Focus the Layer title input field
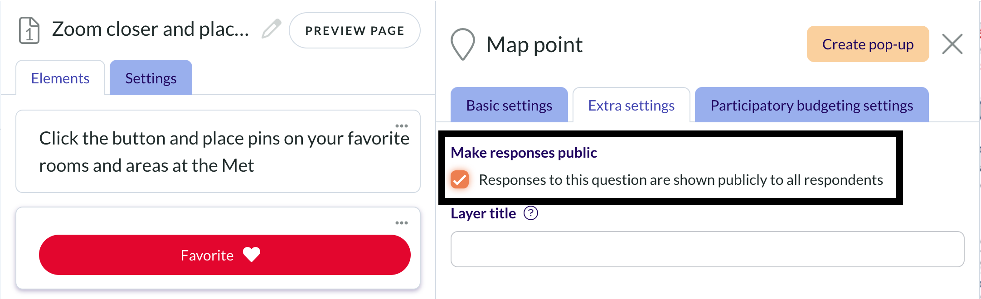 707,249
